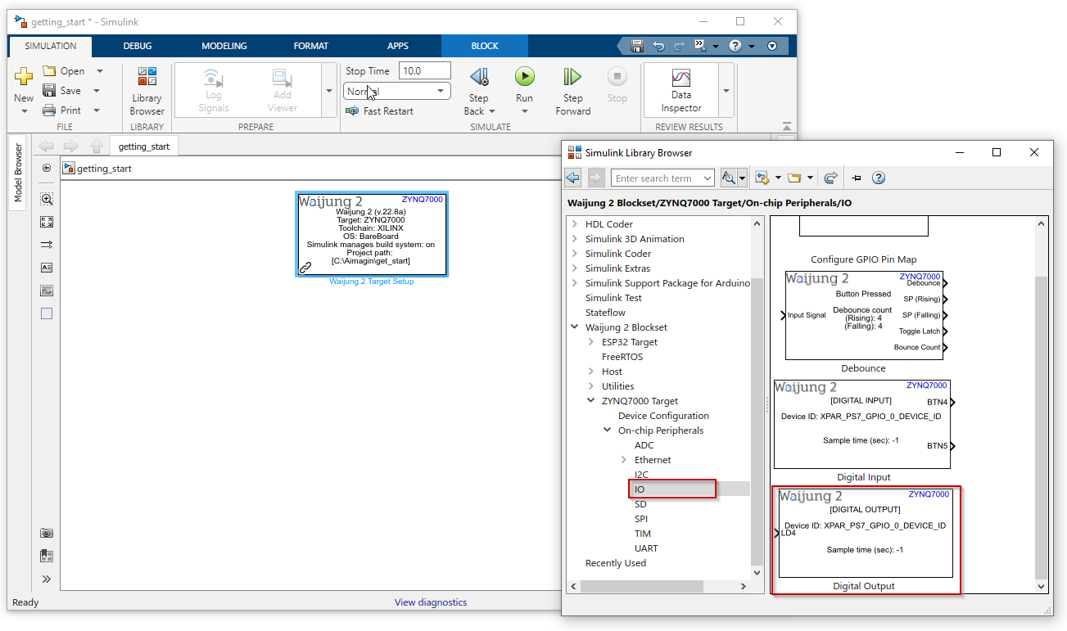Image resolution: width=1067 pixels, height=631 pixels.
Task: Click the hide/show explorer bar circle icon
Action: (x=47, y=168)
